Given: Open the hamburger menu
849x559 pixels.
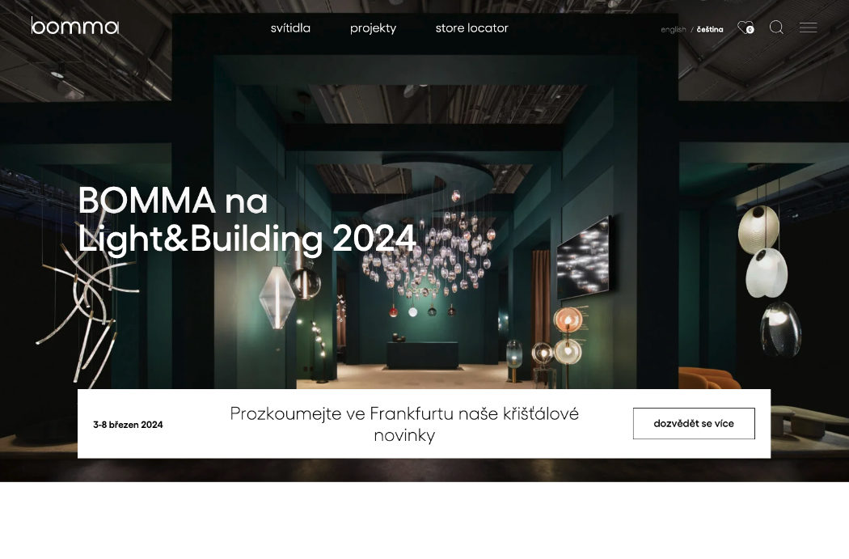Looking at the screenshot, I should pyautogui.click(x=808, y=27).
